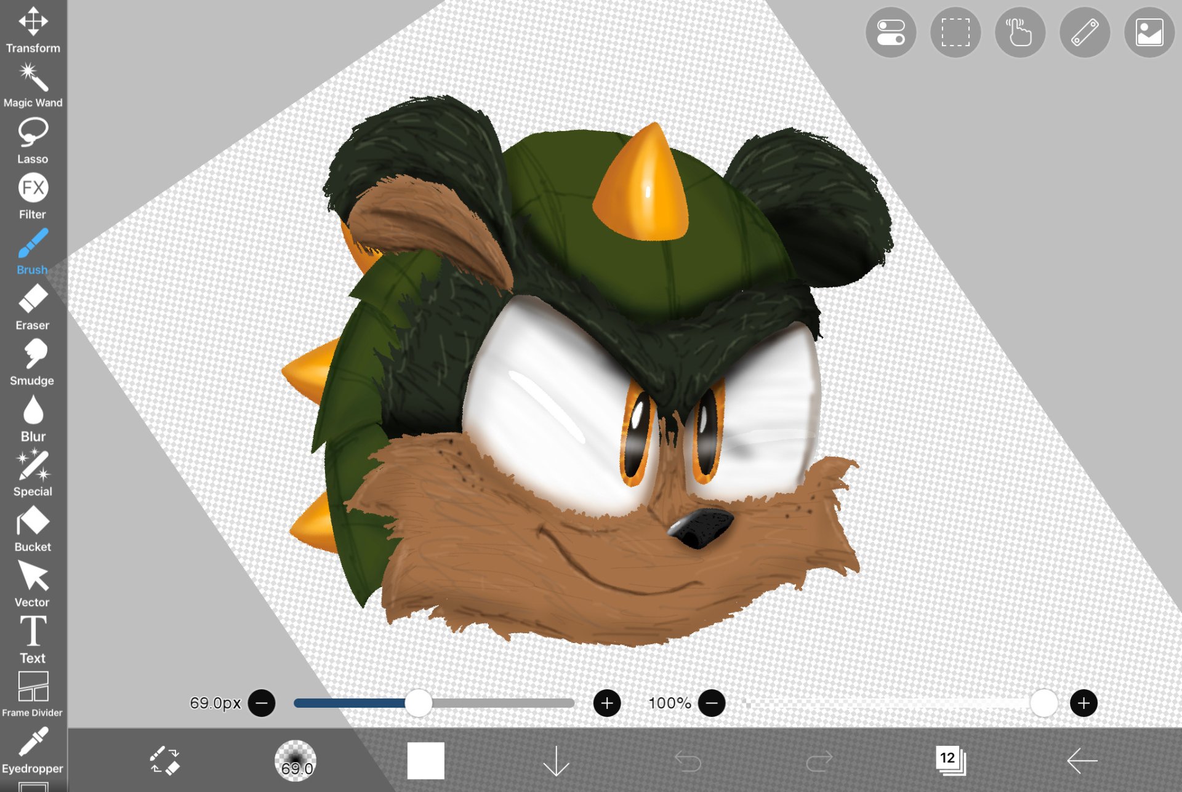Select the Magic Wand tool
This screenshot has width=1182, height=792.
[x=33, y=86]
